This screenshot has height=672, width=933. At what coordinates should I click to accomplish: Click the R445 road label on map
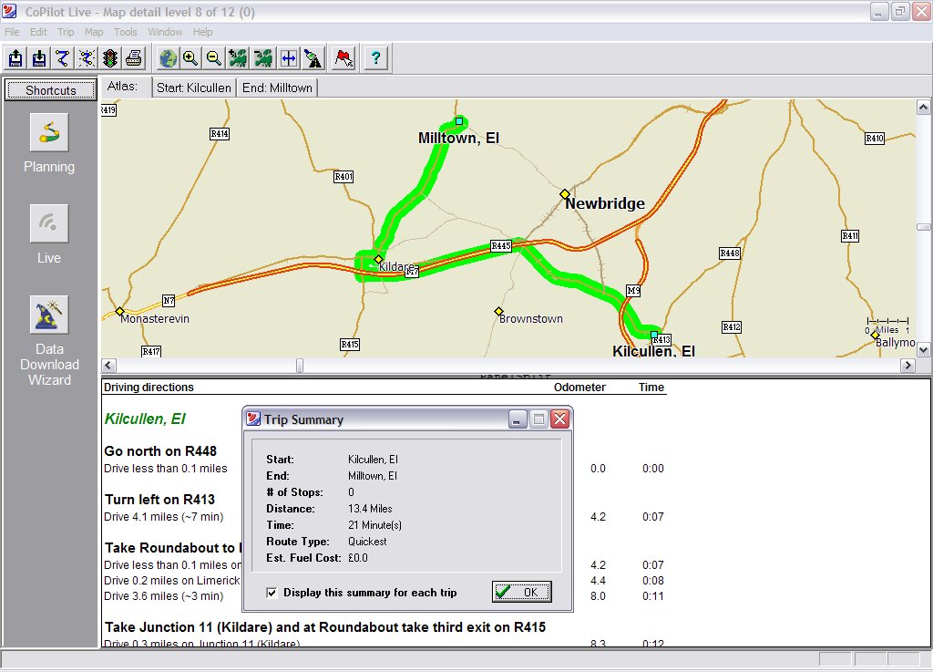click(501, 246)
